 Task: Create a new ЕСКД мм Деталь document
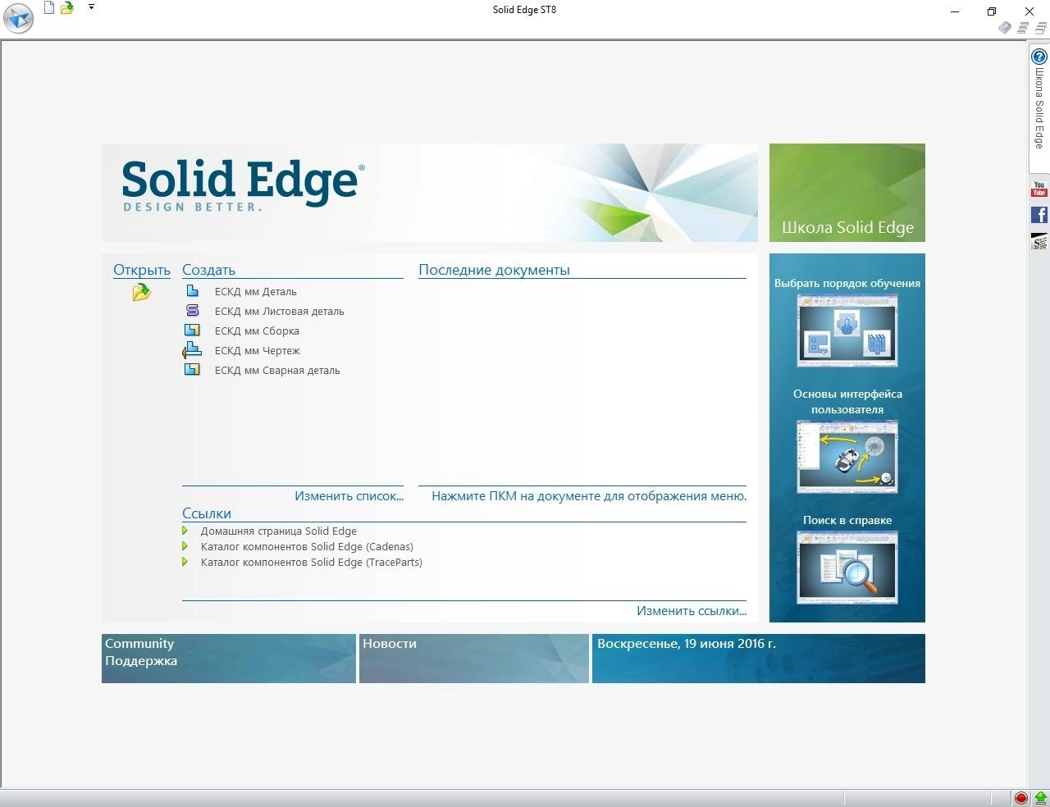point(255,292)
